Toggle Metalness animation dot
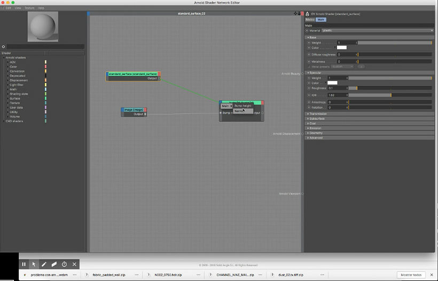The width and height of the screenshot is (438, 281). pyautogui.click(x=309, y=62)
